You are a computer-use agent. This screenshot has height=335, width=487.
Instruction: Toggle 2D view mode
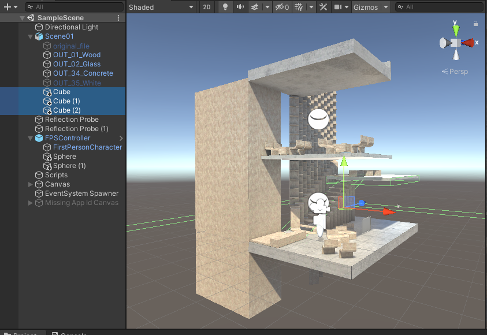(x=206, y=7)
